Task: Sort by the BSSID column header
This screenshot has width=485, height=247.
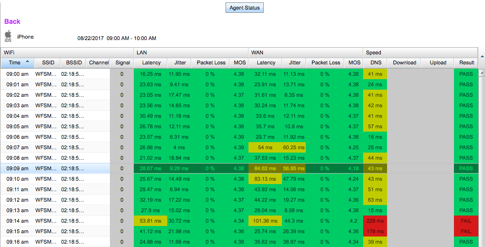Action: (74, 62)
